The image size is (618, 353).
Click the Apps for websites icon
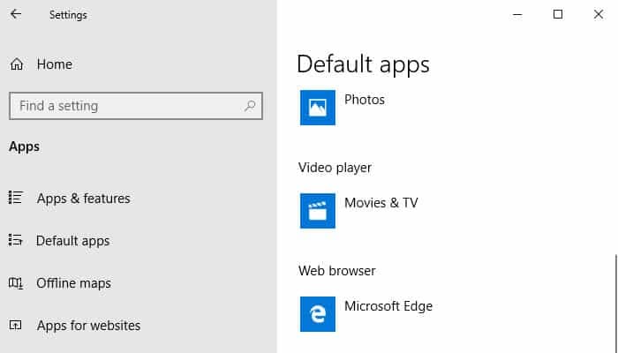[x=16, y=325]
